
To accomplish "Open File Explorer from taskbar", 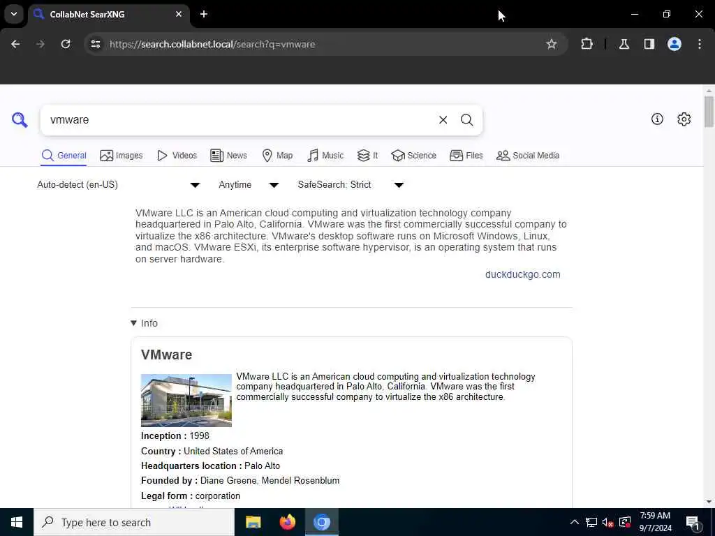I will tap(253, 522).
